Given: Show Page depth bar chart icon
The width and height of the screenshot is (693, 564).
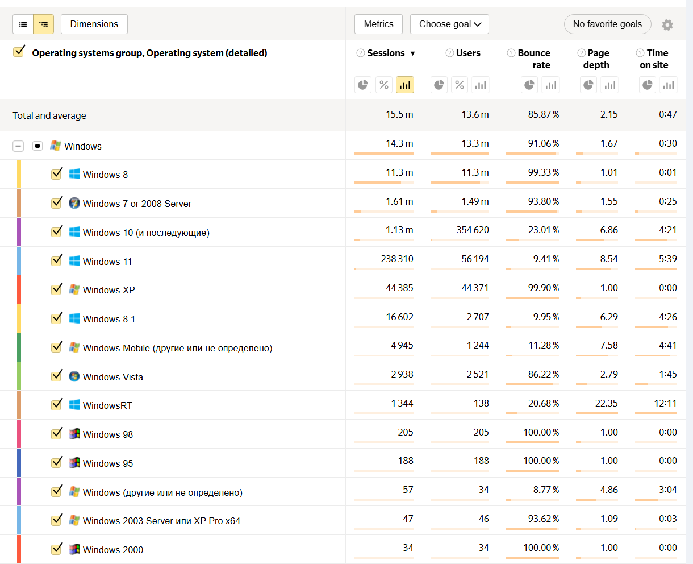Looking at the screenshot, I should [609, 85].
